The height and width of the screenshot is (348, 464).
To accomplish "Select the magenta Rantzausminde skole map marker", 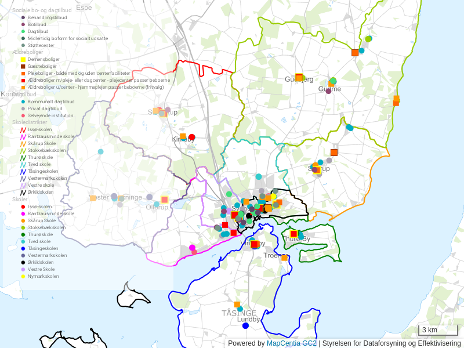I will pos(192,248).
